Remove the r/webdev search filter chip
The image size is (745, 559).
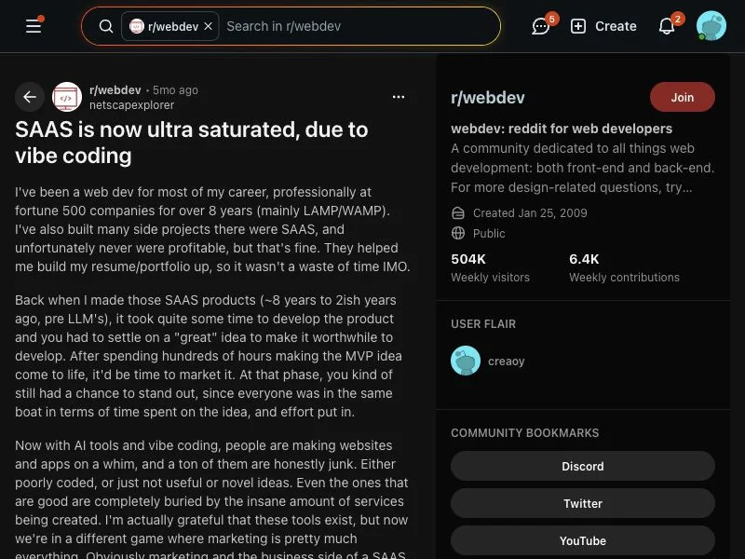208,26
